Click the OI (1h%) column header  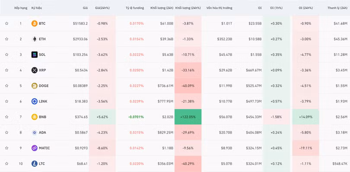tap(276, 8)
